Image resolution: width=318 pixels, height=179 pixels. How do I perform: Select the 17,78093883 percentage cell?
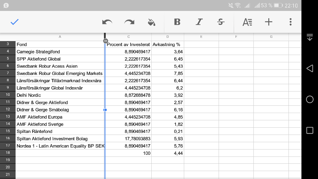click(129, 139)
